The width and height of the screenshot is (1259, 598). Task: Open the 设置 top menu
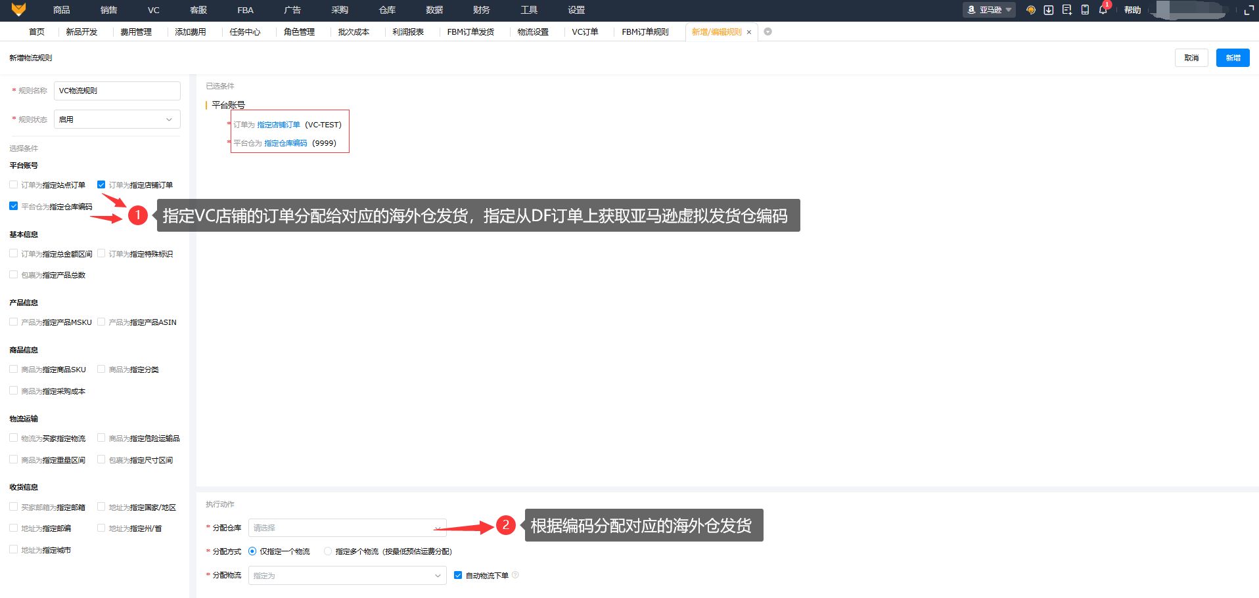click(x=576, y=10)
